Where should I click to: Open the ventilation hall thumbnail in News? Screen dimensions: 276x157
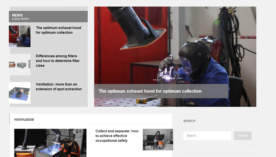20,93
